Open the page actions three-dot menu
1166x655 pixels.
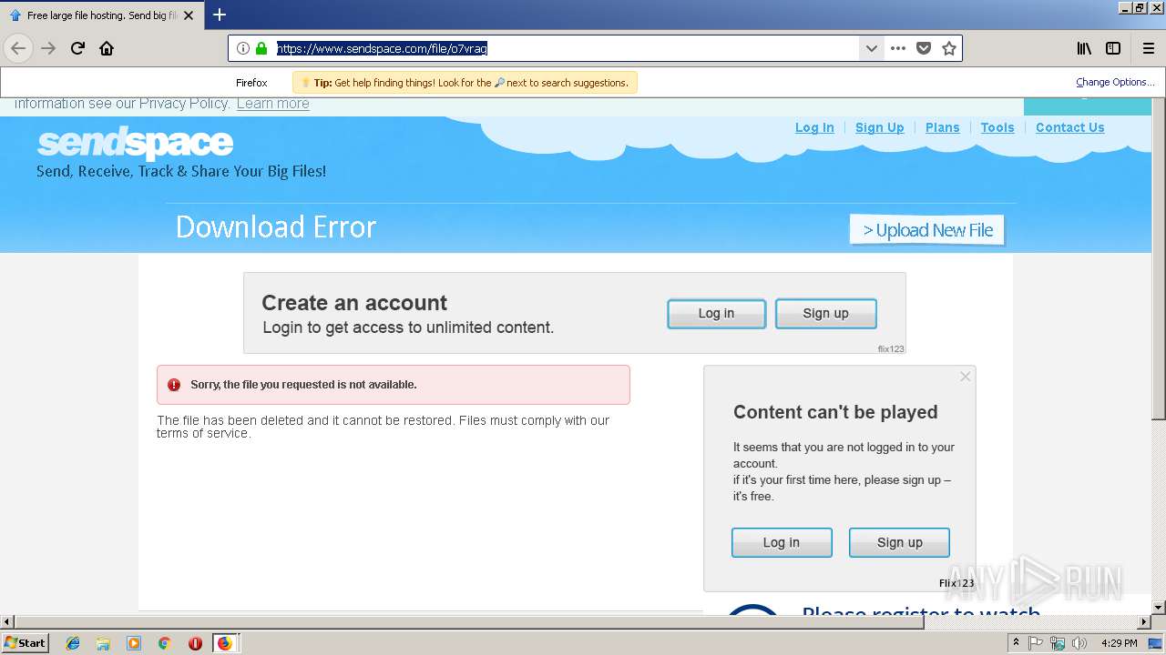(898, 48)
